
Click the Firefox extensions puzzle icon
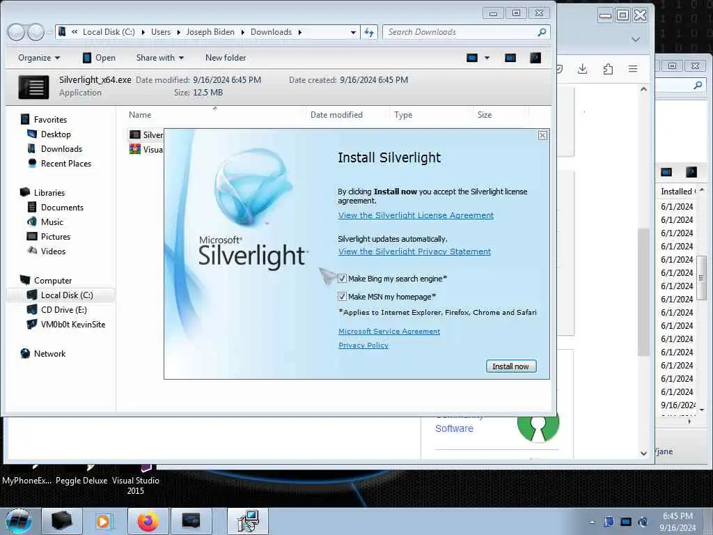608,69
